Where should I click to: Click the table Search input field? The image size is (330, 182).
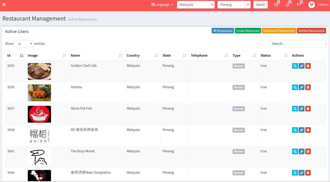click(305, 44)
